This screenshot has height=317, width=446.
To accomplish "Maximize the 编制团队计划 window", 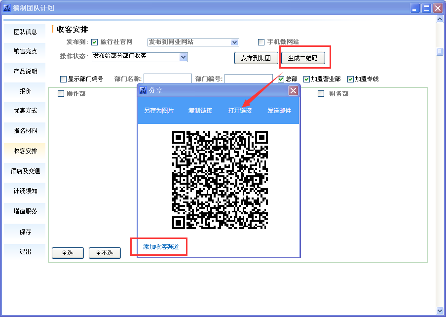I will pos(426,8).
